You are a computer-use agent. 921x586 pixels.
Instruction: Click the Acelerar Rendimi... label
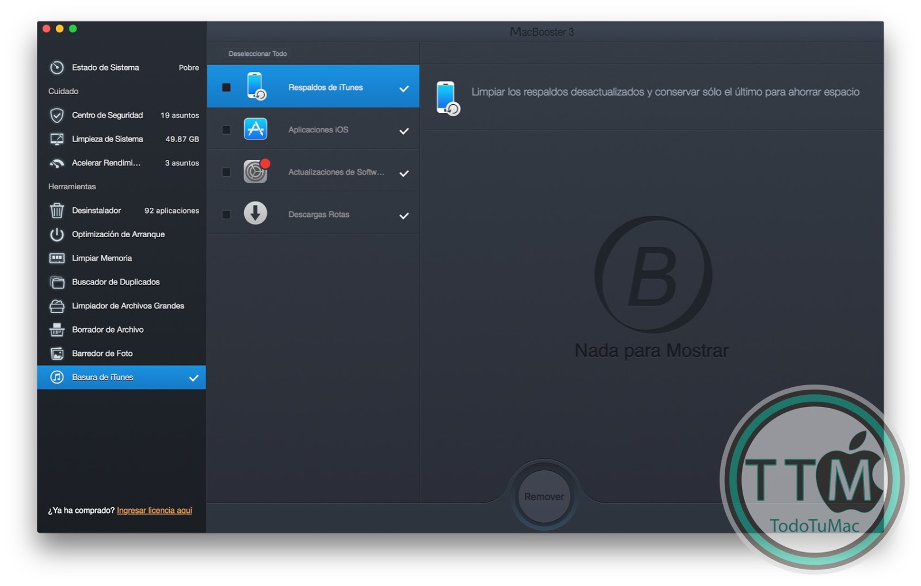[106, 163]
